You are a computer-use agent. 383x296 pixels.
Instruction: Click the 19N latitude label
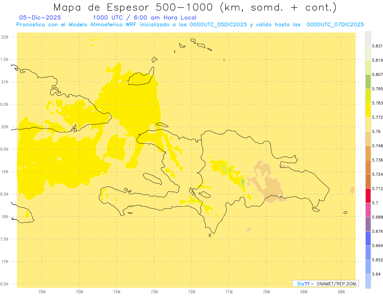coord(5,172)
